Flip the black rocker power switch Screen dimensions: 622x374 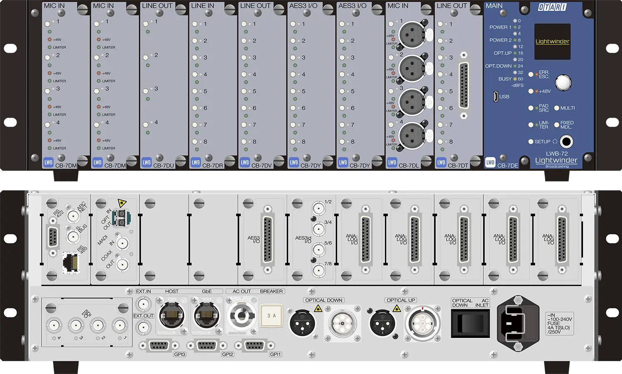click(x=471, y=323)
